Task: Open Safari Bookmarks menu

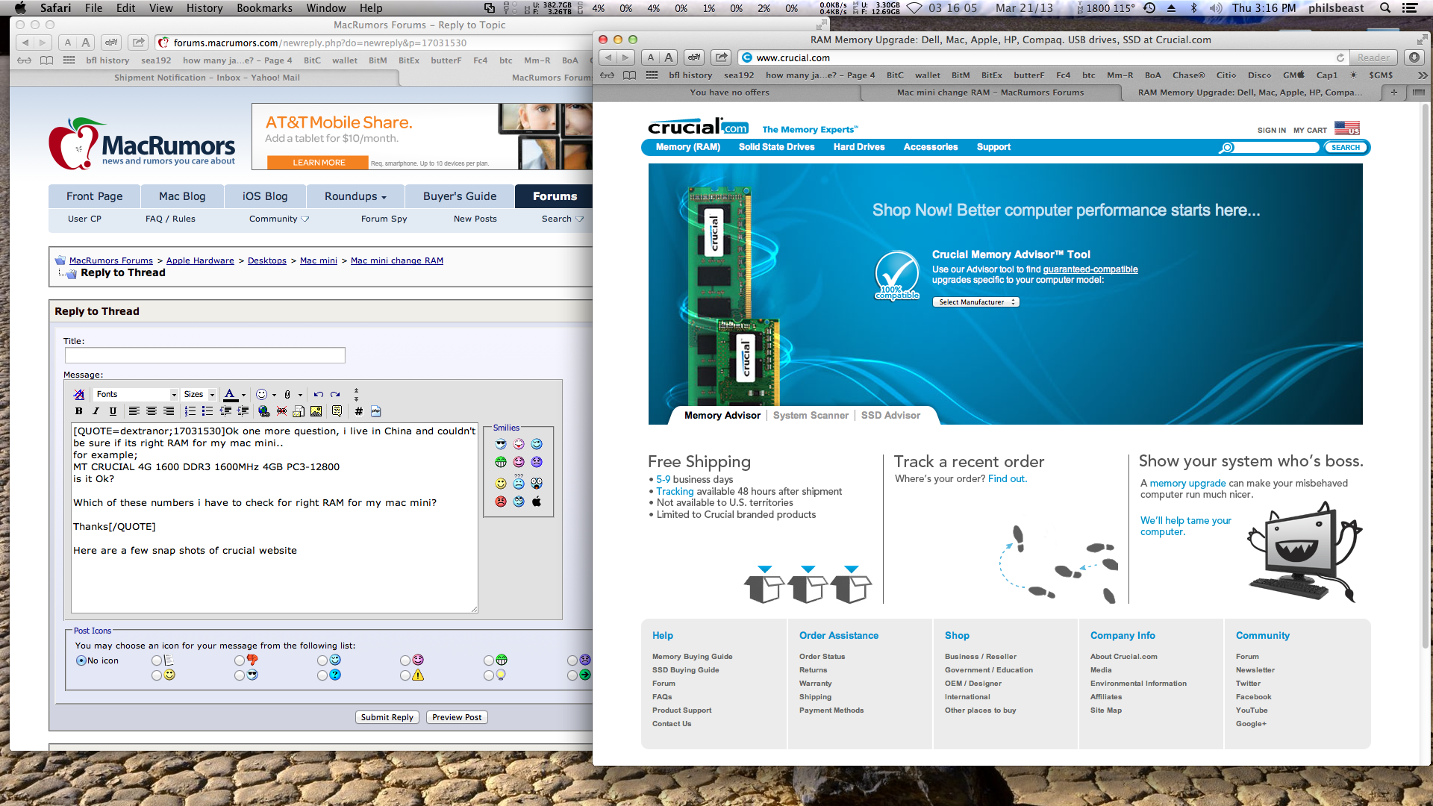Action: pyautogui.click(x=264, y=8)
